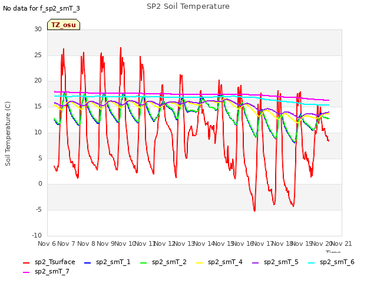Click the 5 y-axis tick label

(40, 158)
